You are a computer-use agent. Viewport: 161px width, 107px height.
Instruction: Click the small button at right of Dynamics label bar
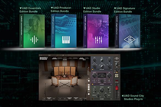tap(111, 84)
